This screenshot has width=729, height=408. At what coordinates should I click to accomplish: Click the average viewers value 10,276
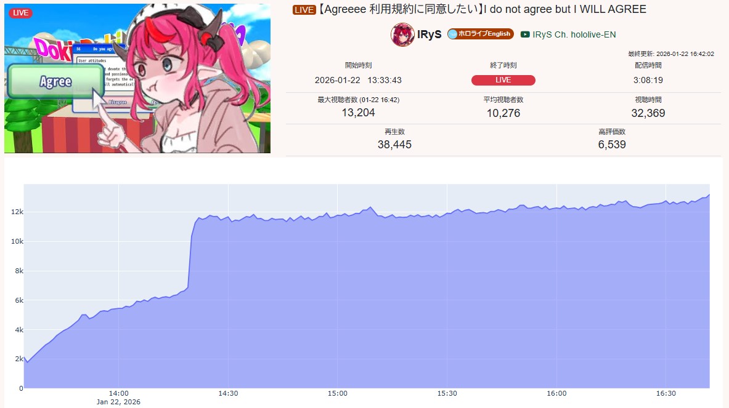point(503,113)
